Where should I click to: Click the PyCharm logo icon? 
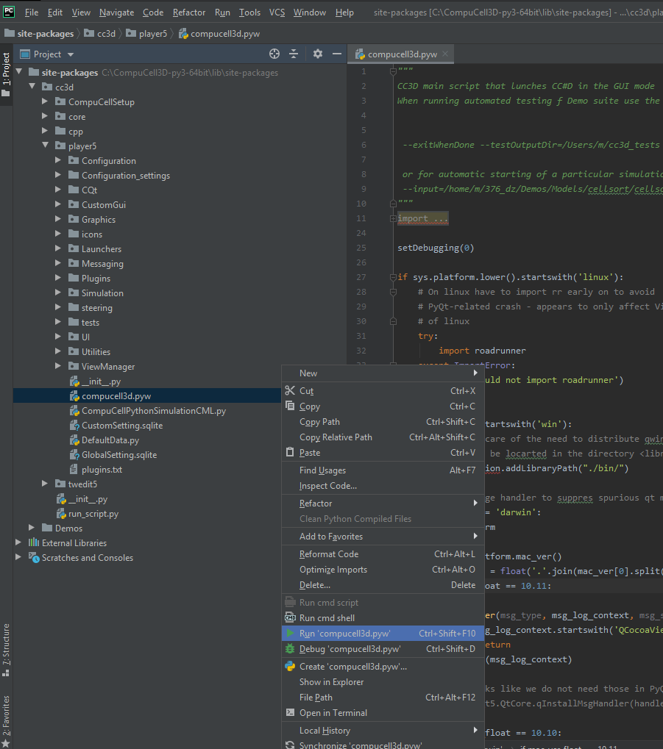pos(9,12)
